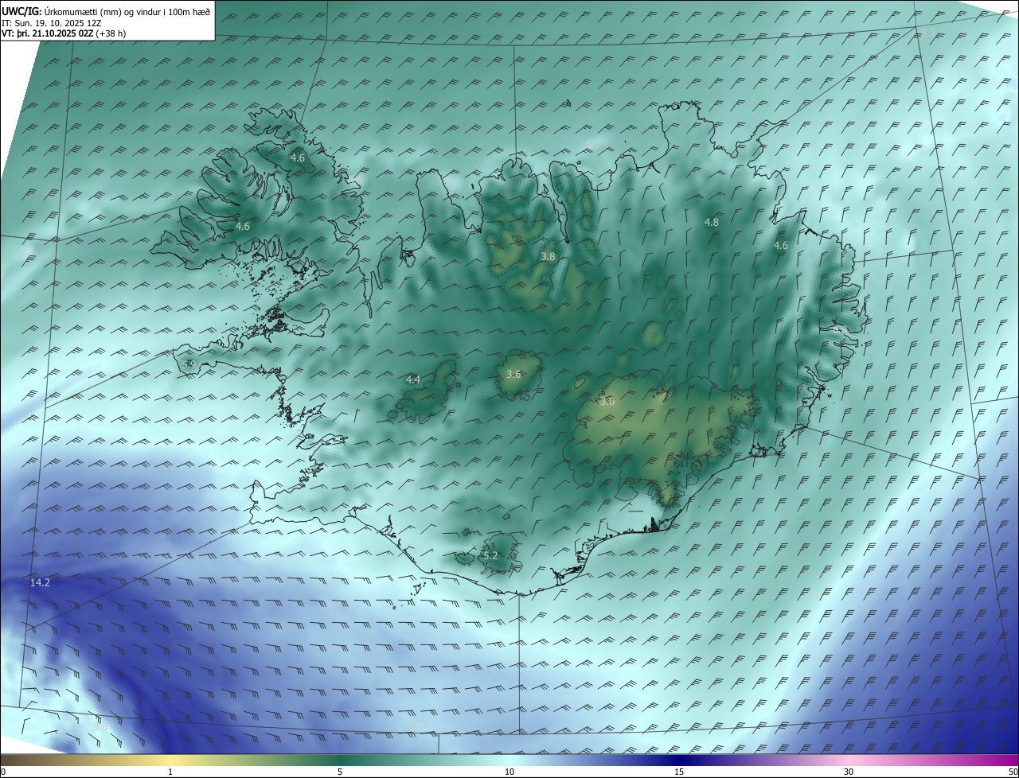Click the 30 tick label on the color scale

pos(849,772)
